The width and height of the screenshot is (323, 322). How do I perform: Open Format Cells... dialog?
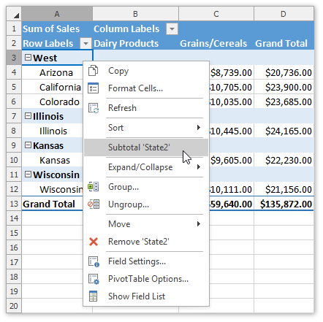(x=145, y=88)
